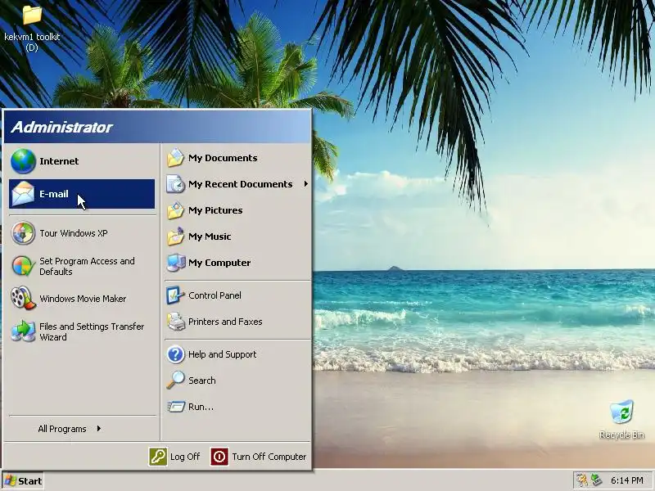Viewport: 655px width, 491px height.
Task: Select the Internet menu entry label
Action: 59,161
